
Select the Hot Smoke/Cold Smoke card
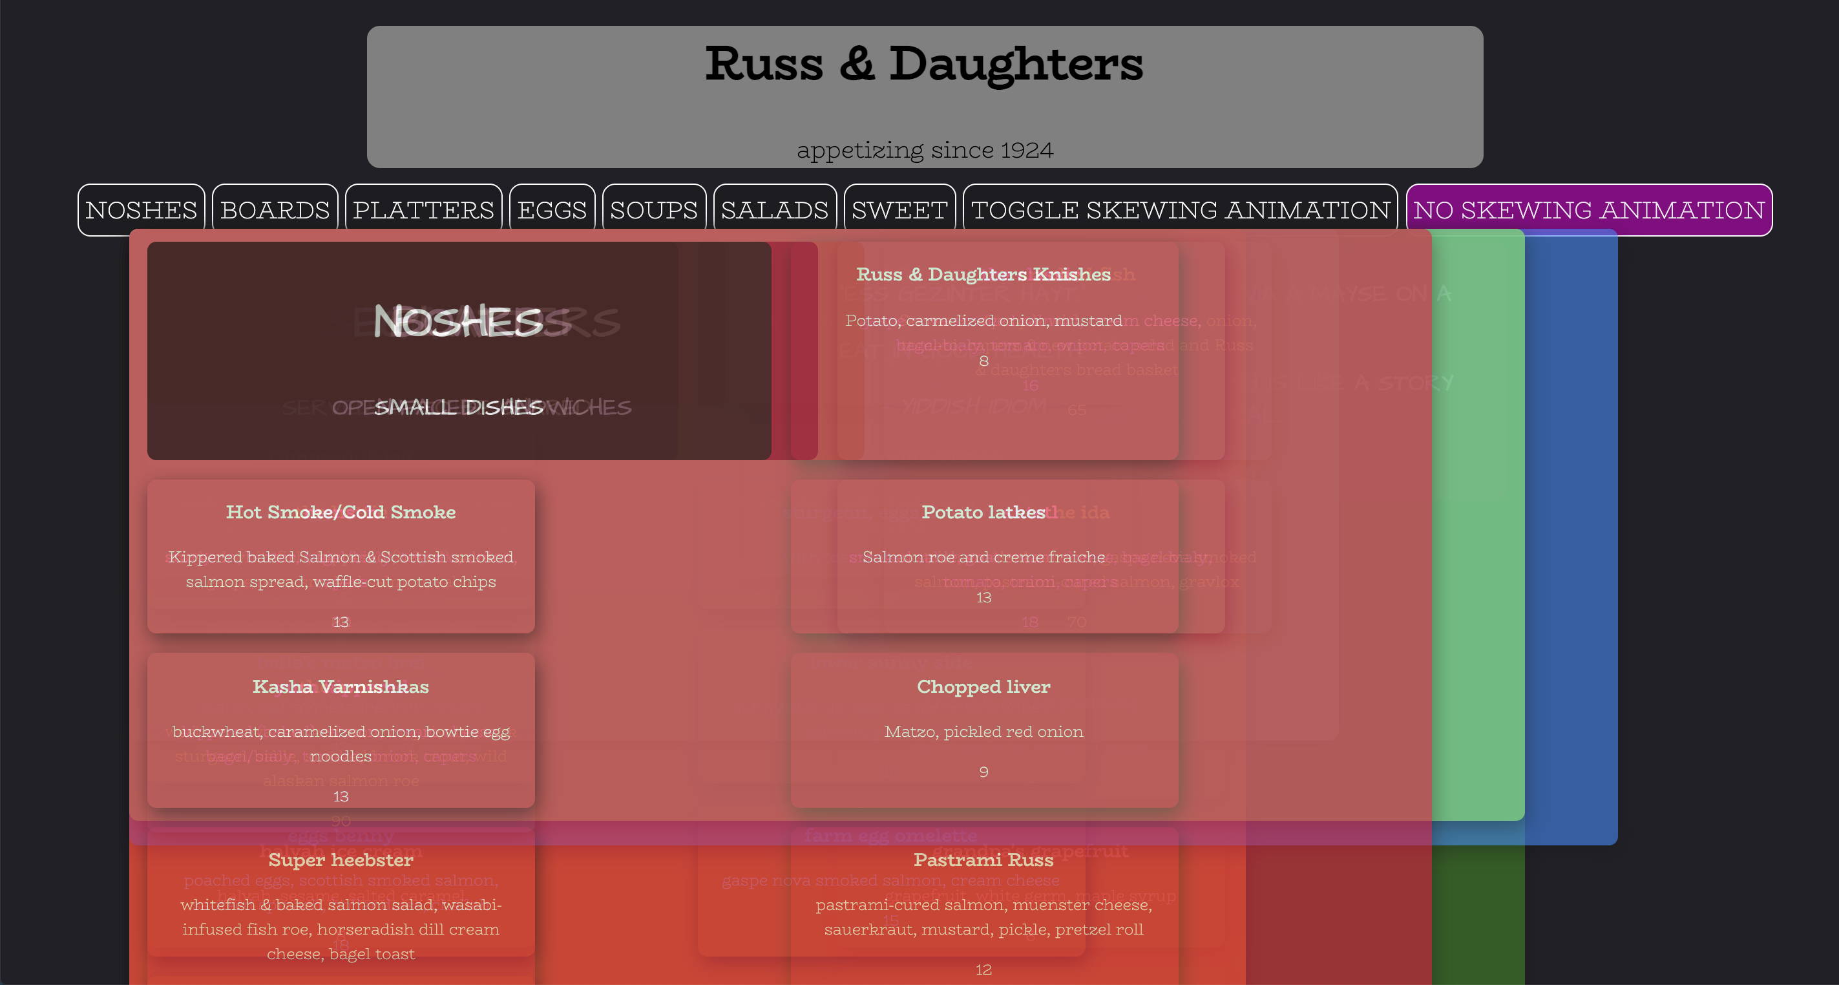pos(341,556)
